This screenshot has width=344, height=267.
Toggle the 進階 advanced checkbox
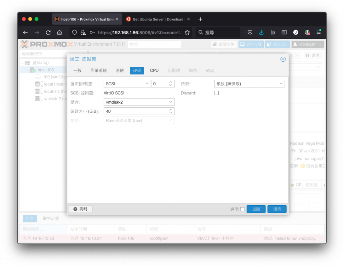(x=242, y=209)
